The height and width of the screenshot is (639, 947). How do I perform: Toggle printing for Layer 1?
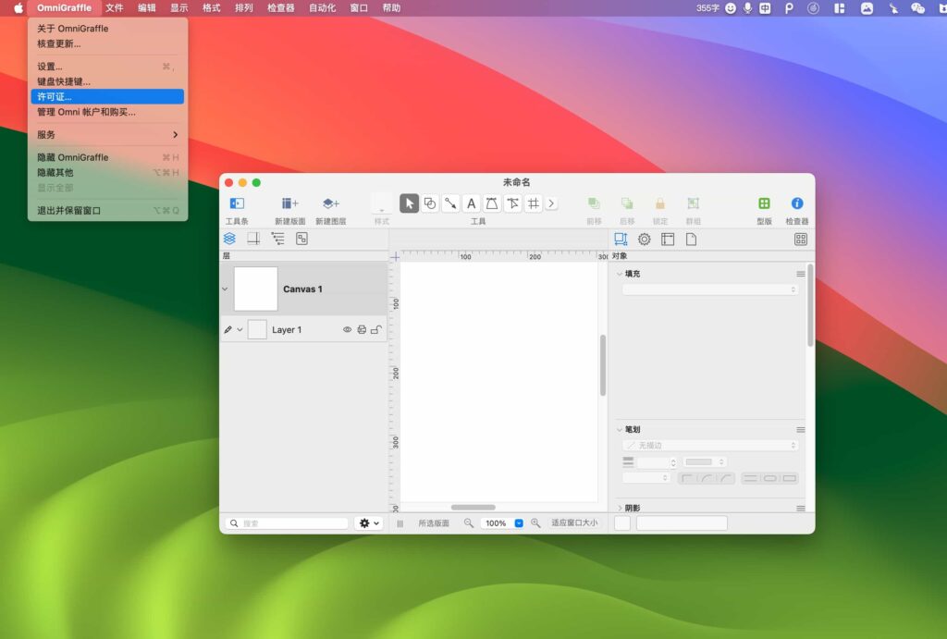click(362, 329)
